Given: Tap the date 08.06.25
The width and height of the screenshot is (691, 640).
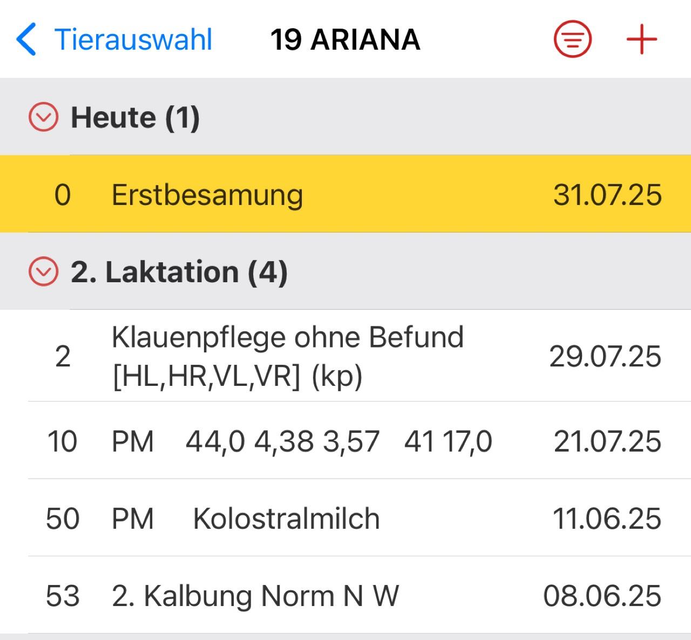Looking at the screenshot, I should pyautogui.click(x=602, y=596).
